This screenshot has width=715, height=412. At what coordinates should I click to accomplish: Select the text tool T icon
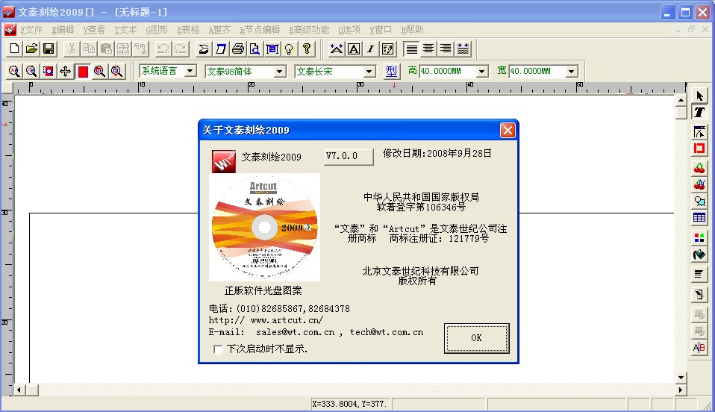pos(699,113)
